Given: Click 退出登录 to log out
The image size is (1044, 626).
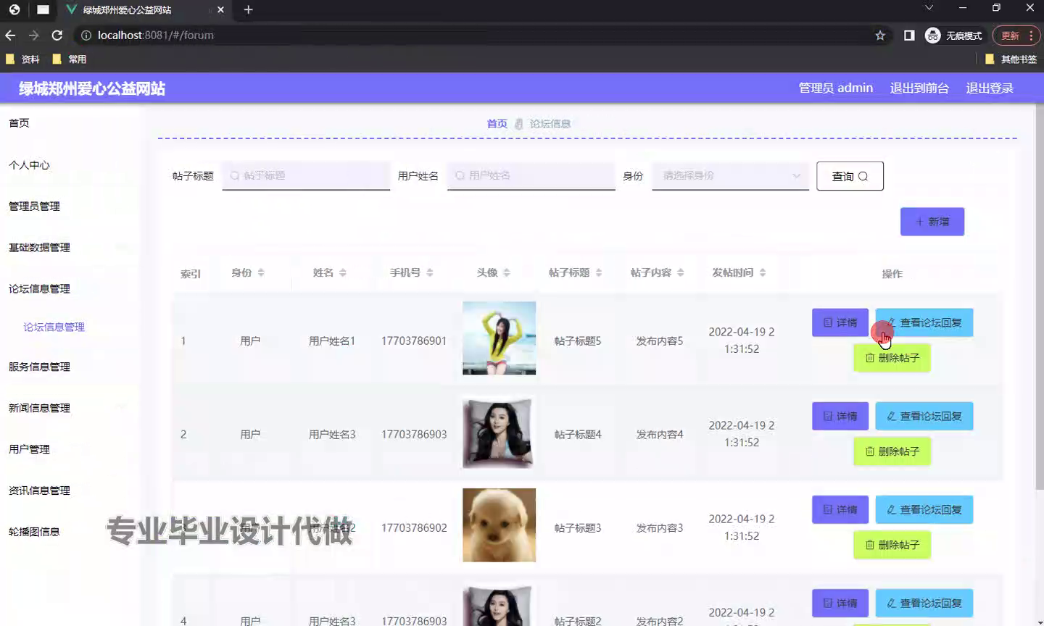Looking at the screenshot, I should point(990,88).
